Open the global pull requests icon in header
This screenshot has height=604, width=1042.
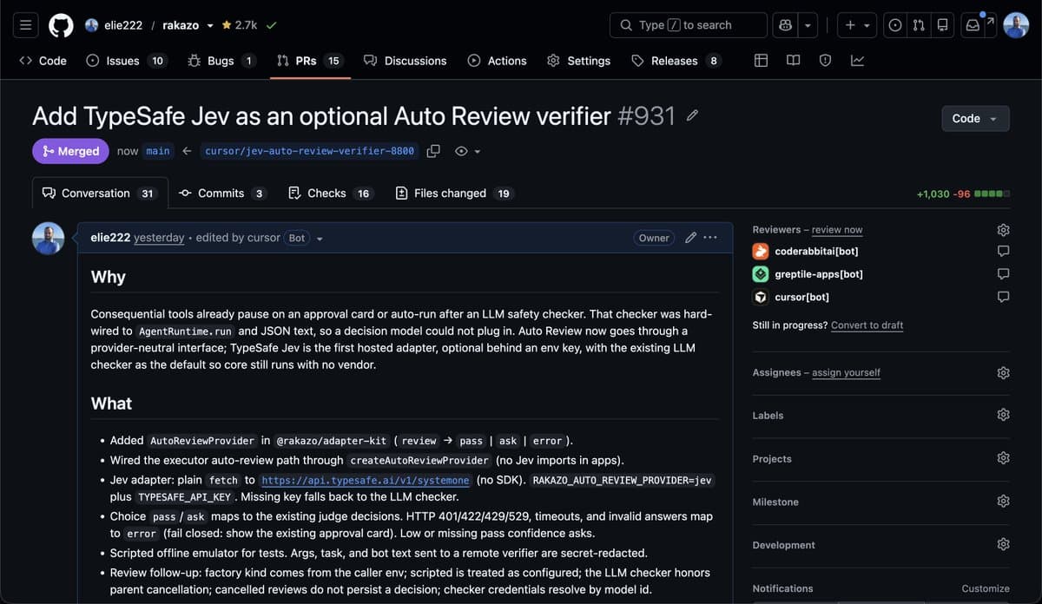pyautogui.click(x=919, y=25)
